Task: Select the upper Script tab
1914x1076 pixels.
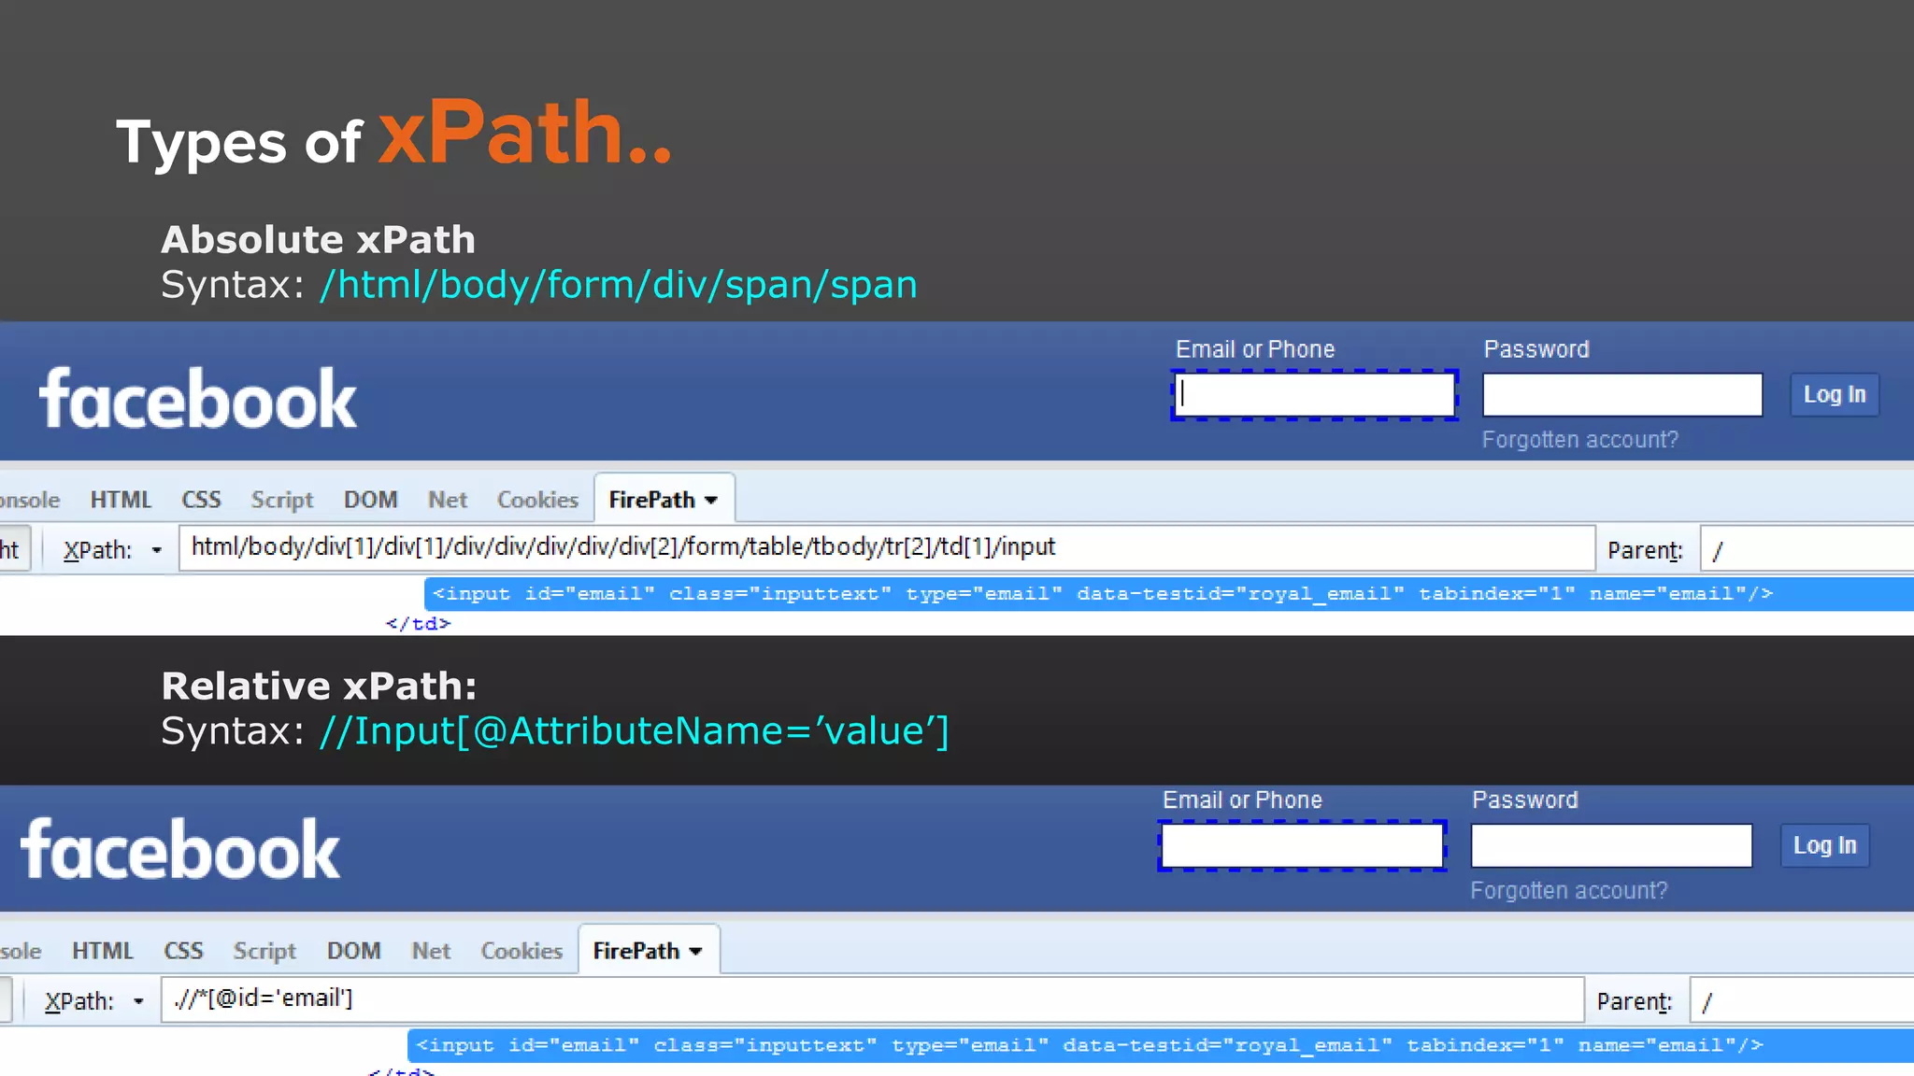Action: (281, 500)
